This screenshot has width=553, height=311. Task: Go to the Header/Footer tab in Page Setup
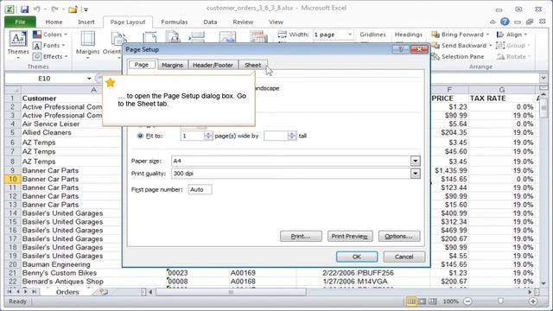(213, 65)
